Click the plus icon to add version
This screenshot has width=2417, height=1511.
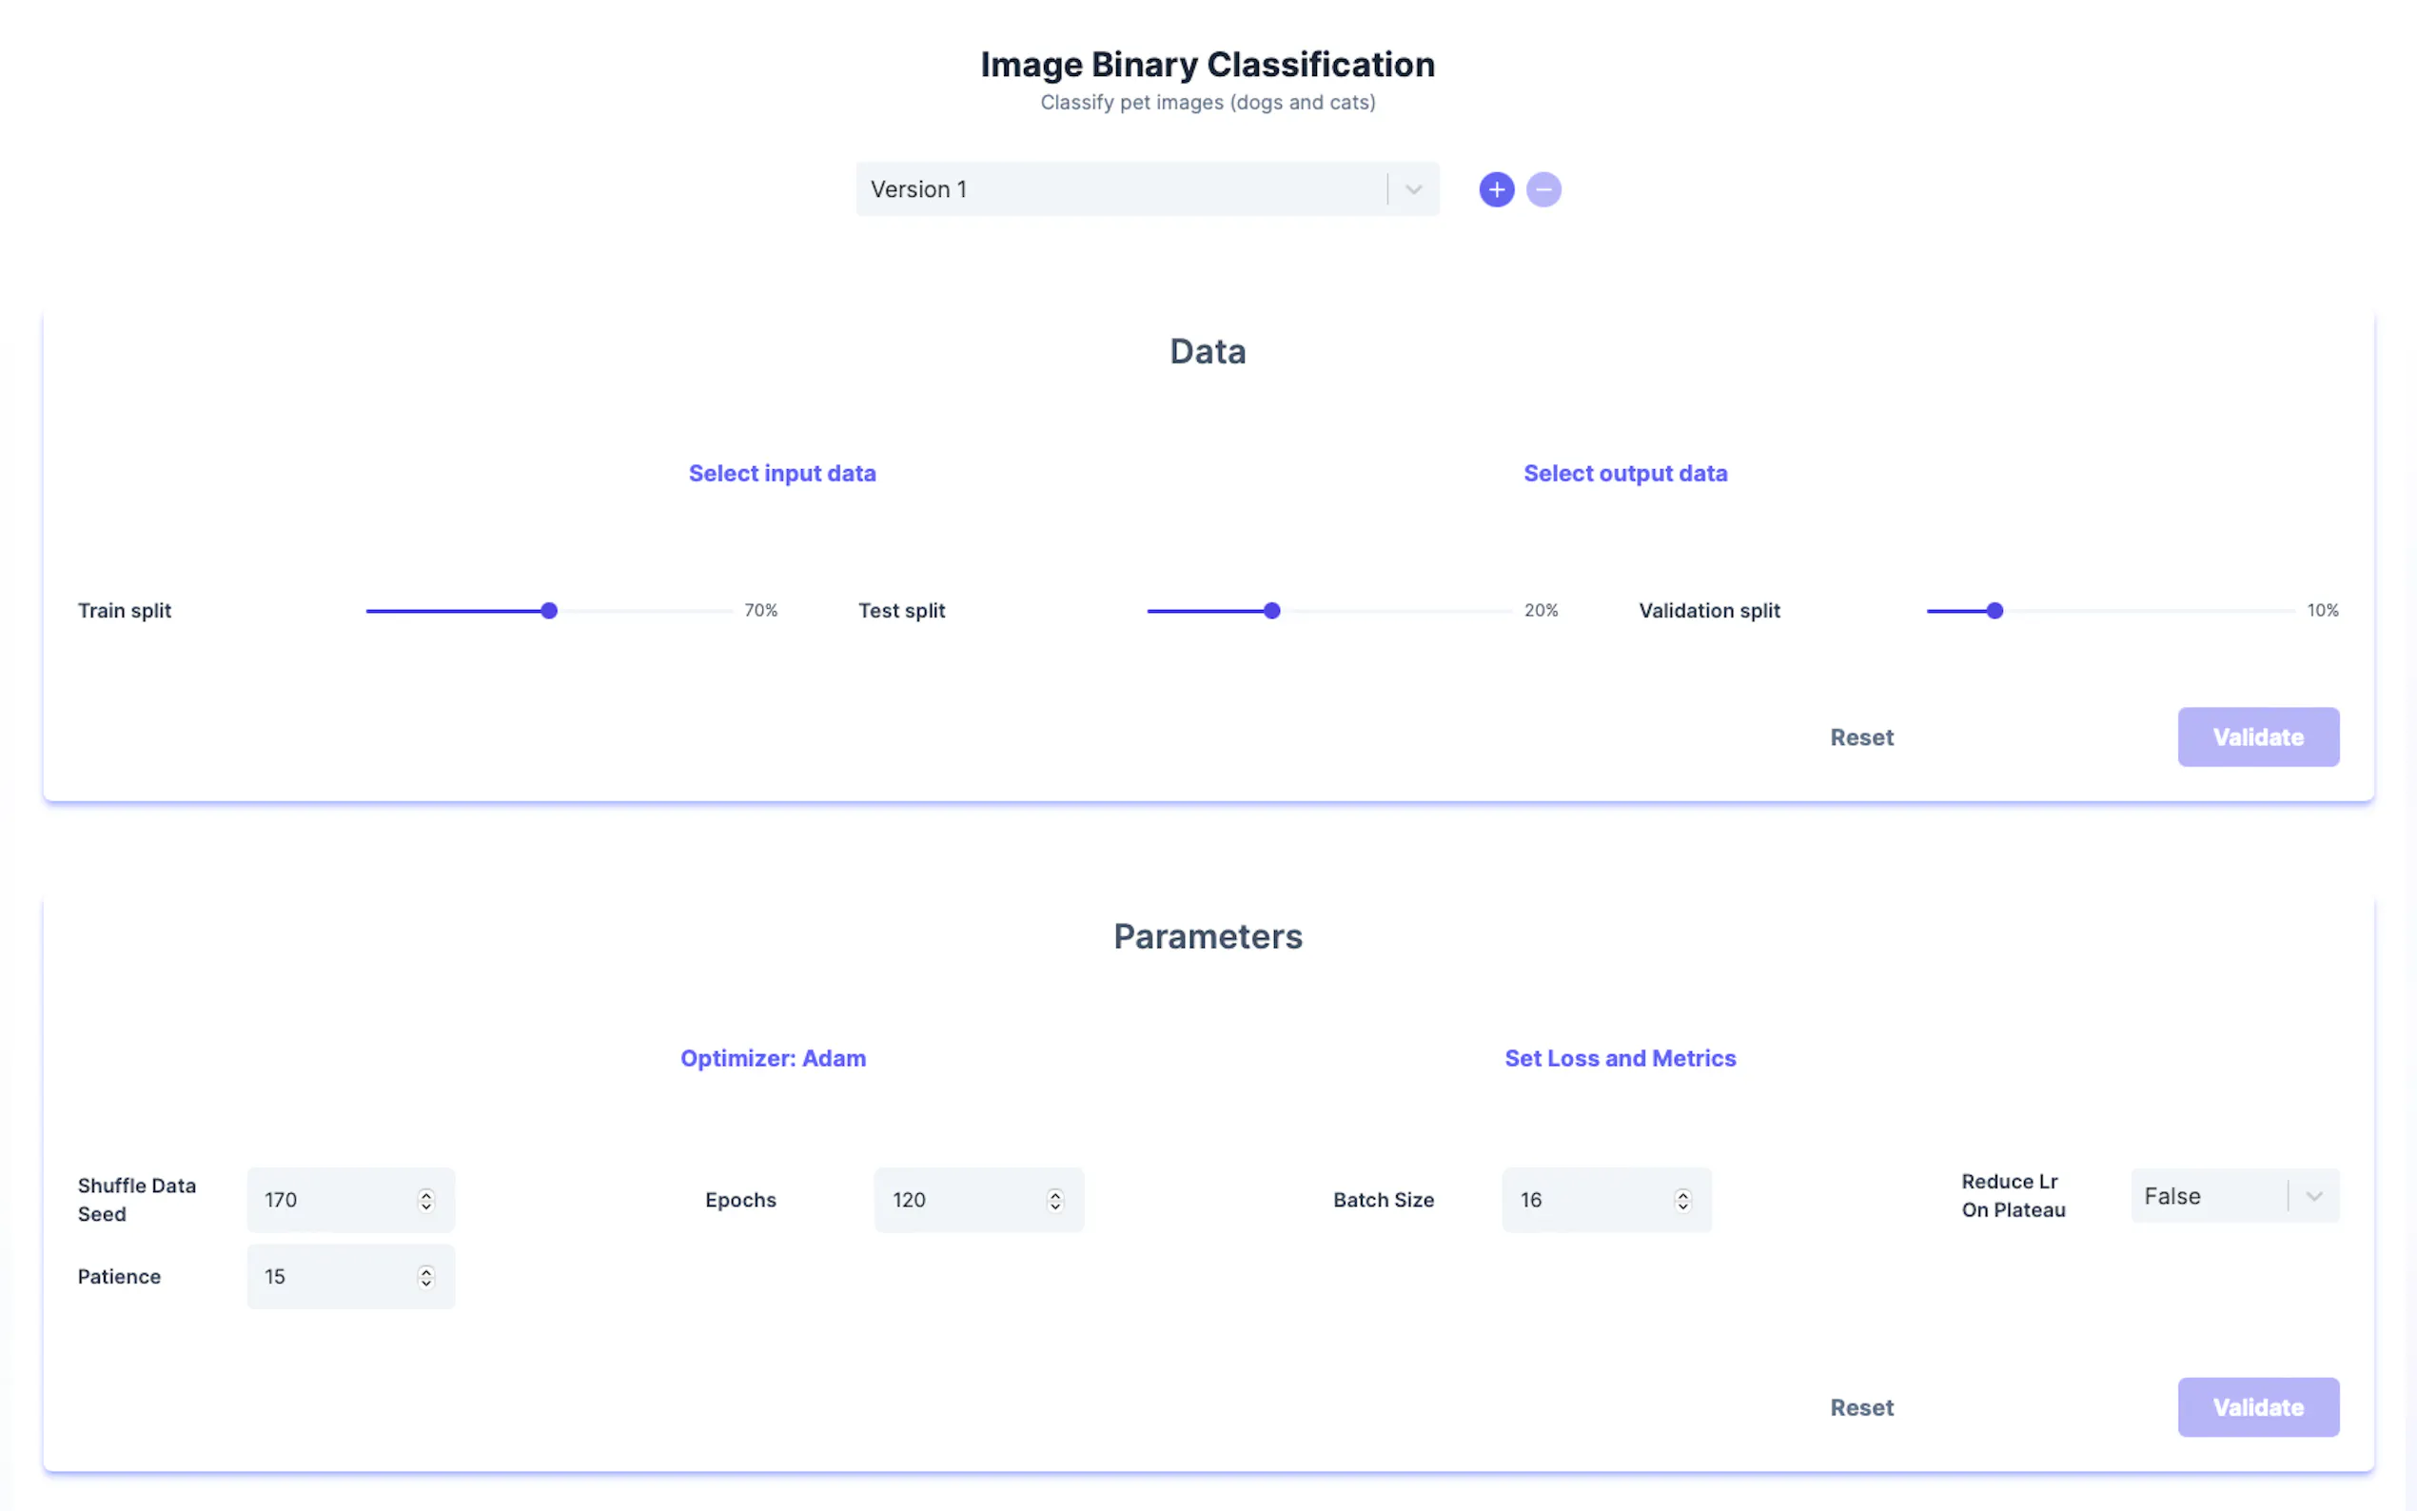click(1496, 190)
